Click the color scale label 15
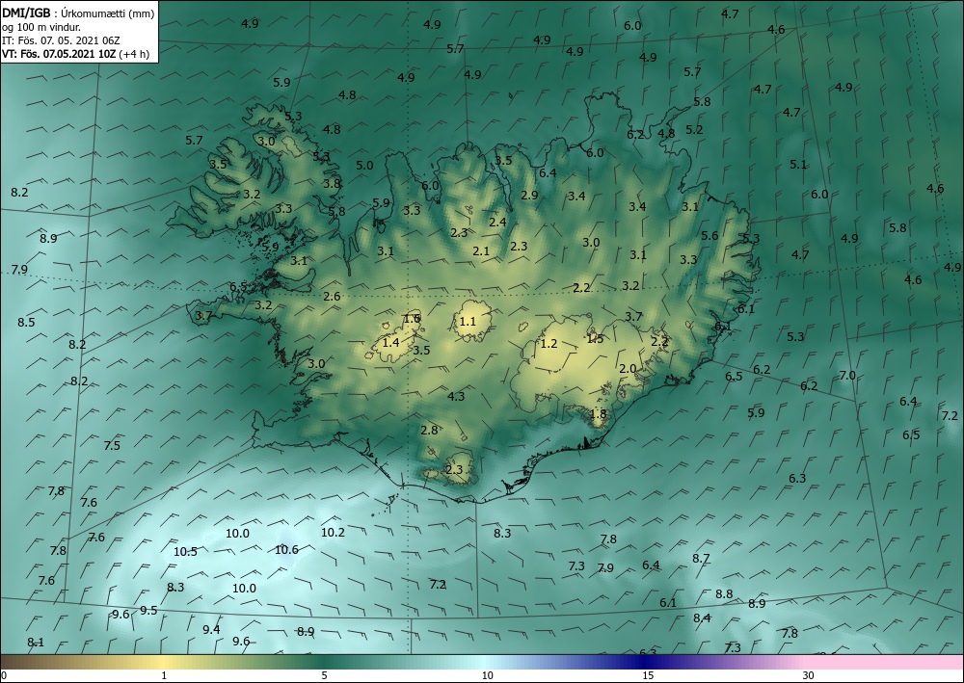Viewport: 964px width, 683px height. coord(648,675)
